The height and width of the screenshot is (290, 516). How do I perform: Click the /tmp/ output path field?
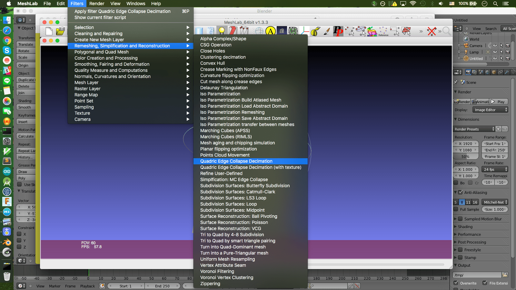click(477, 275)
